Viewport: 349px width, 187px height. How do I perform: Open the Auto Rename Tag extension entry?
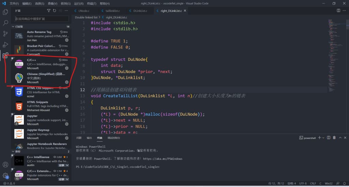(x=41, y=36)
